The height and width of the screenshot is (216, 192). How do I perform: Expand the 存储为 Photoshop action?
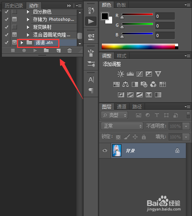point(28,19)
